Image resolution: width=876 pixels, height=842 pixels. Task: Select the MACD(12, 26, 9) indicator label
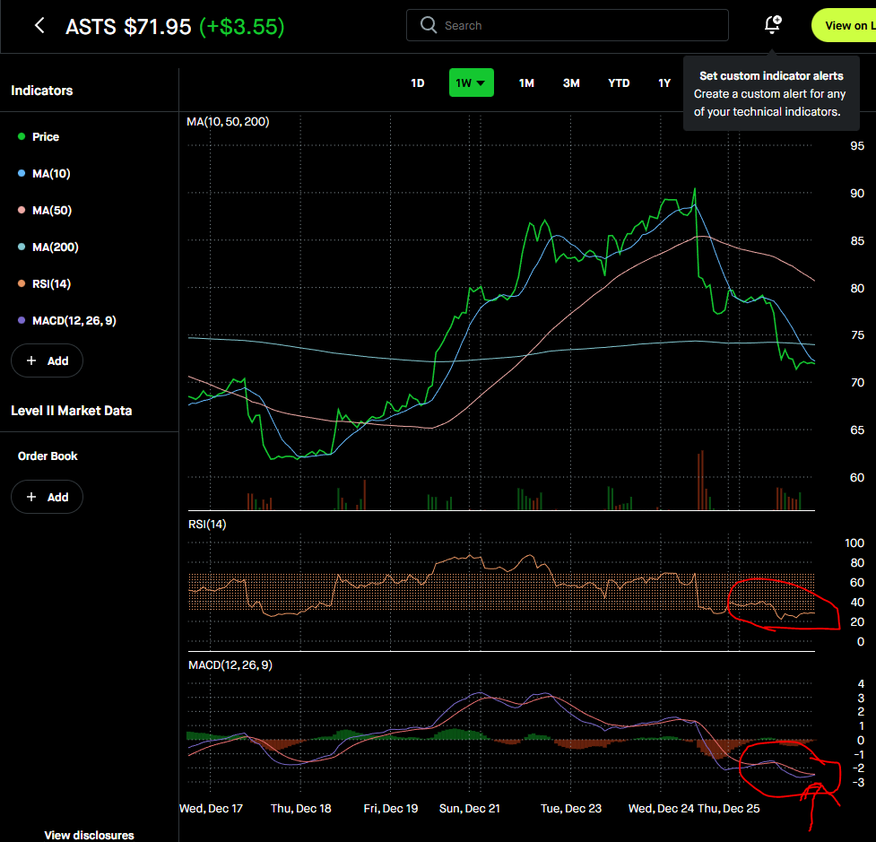(x=74, y=321)
